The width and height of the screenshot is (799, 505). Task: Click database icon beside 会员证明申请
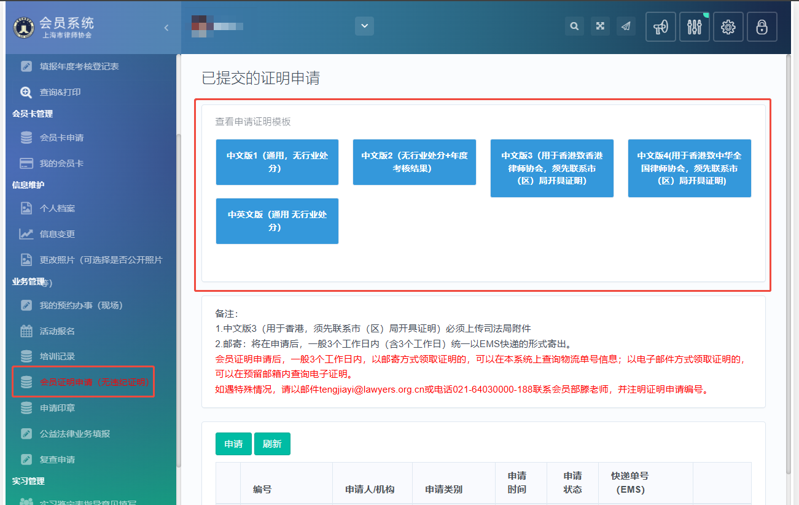[26, 382]
